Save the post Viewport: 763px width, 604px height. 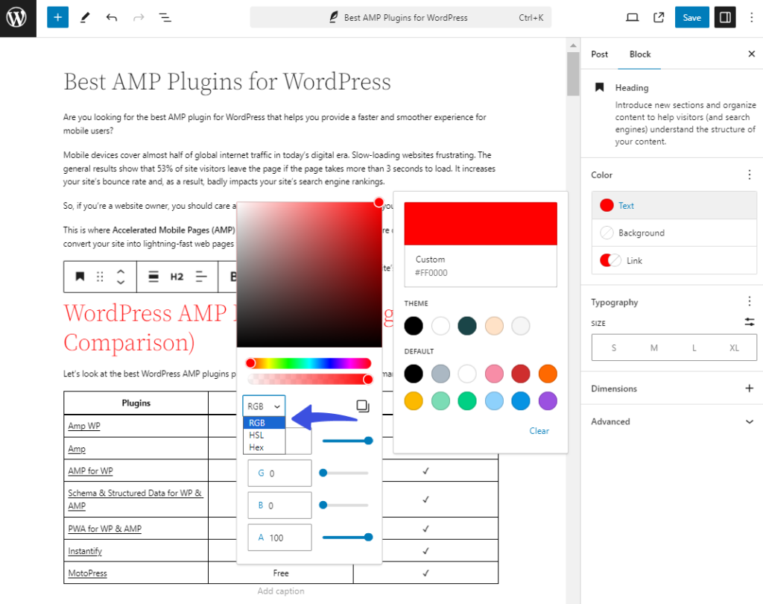tap(691, 18)
